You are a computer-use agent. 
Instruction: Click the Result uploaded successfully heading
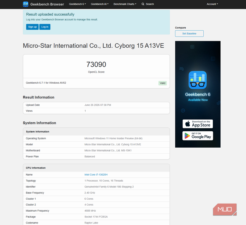(x=50, y=14)
